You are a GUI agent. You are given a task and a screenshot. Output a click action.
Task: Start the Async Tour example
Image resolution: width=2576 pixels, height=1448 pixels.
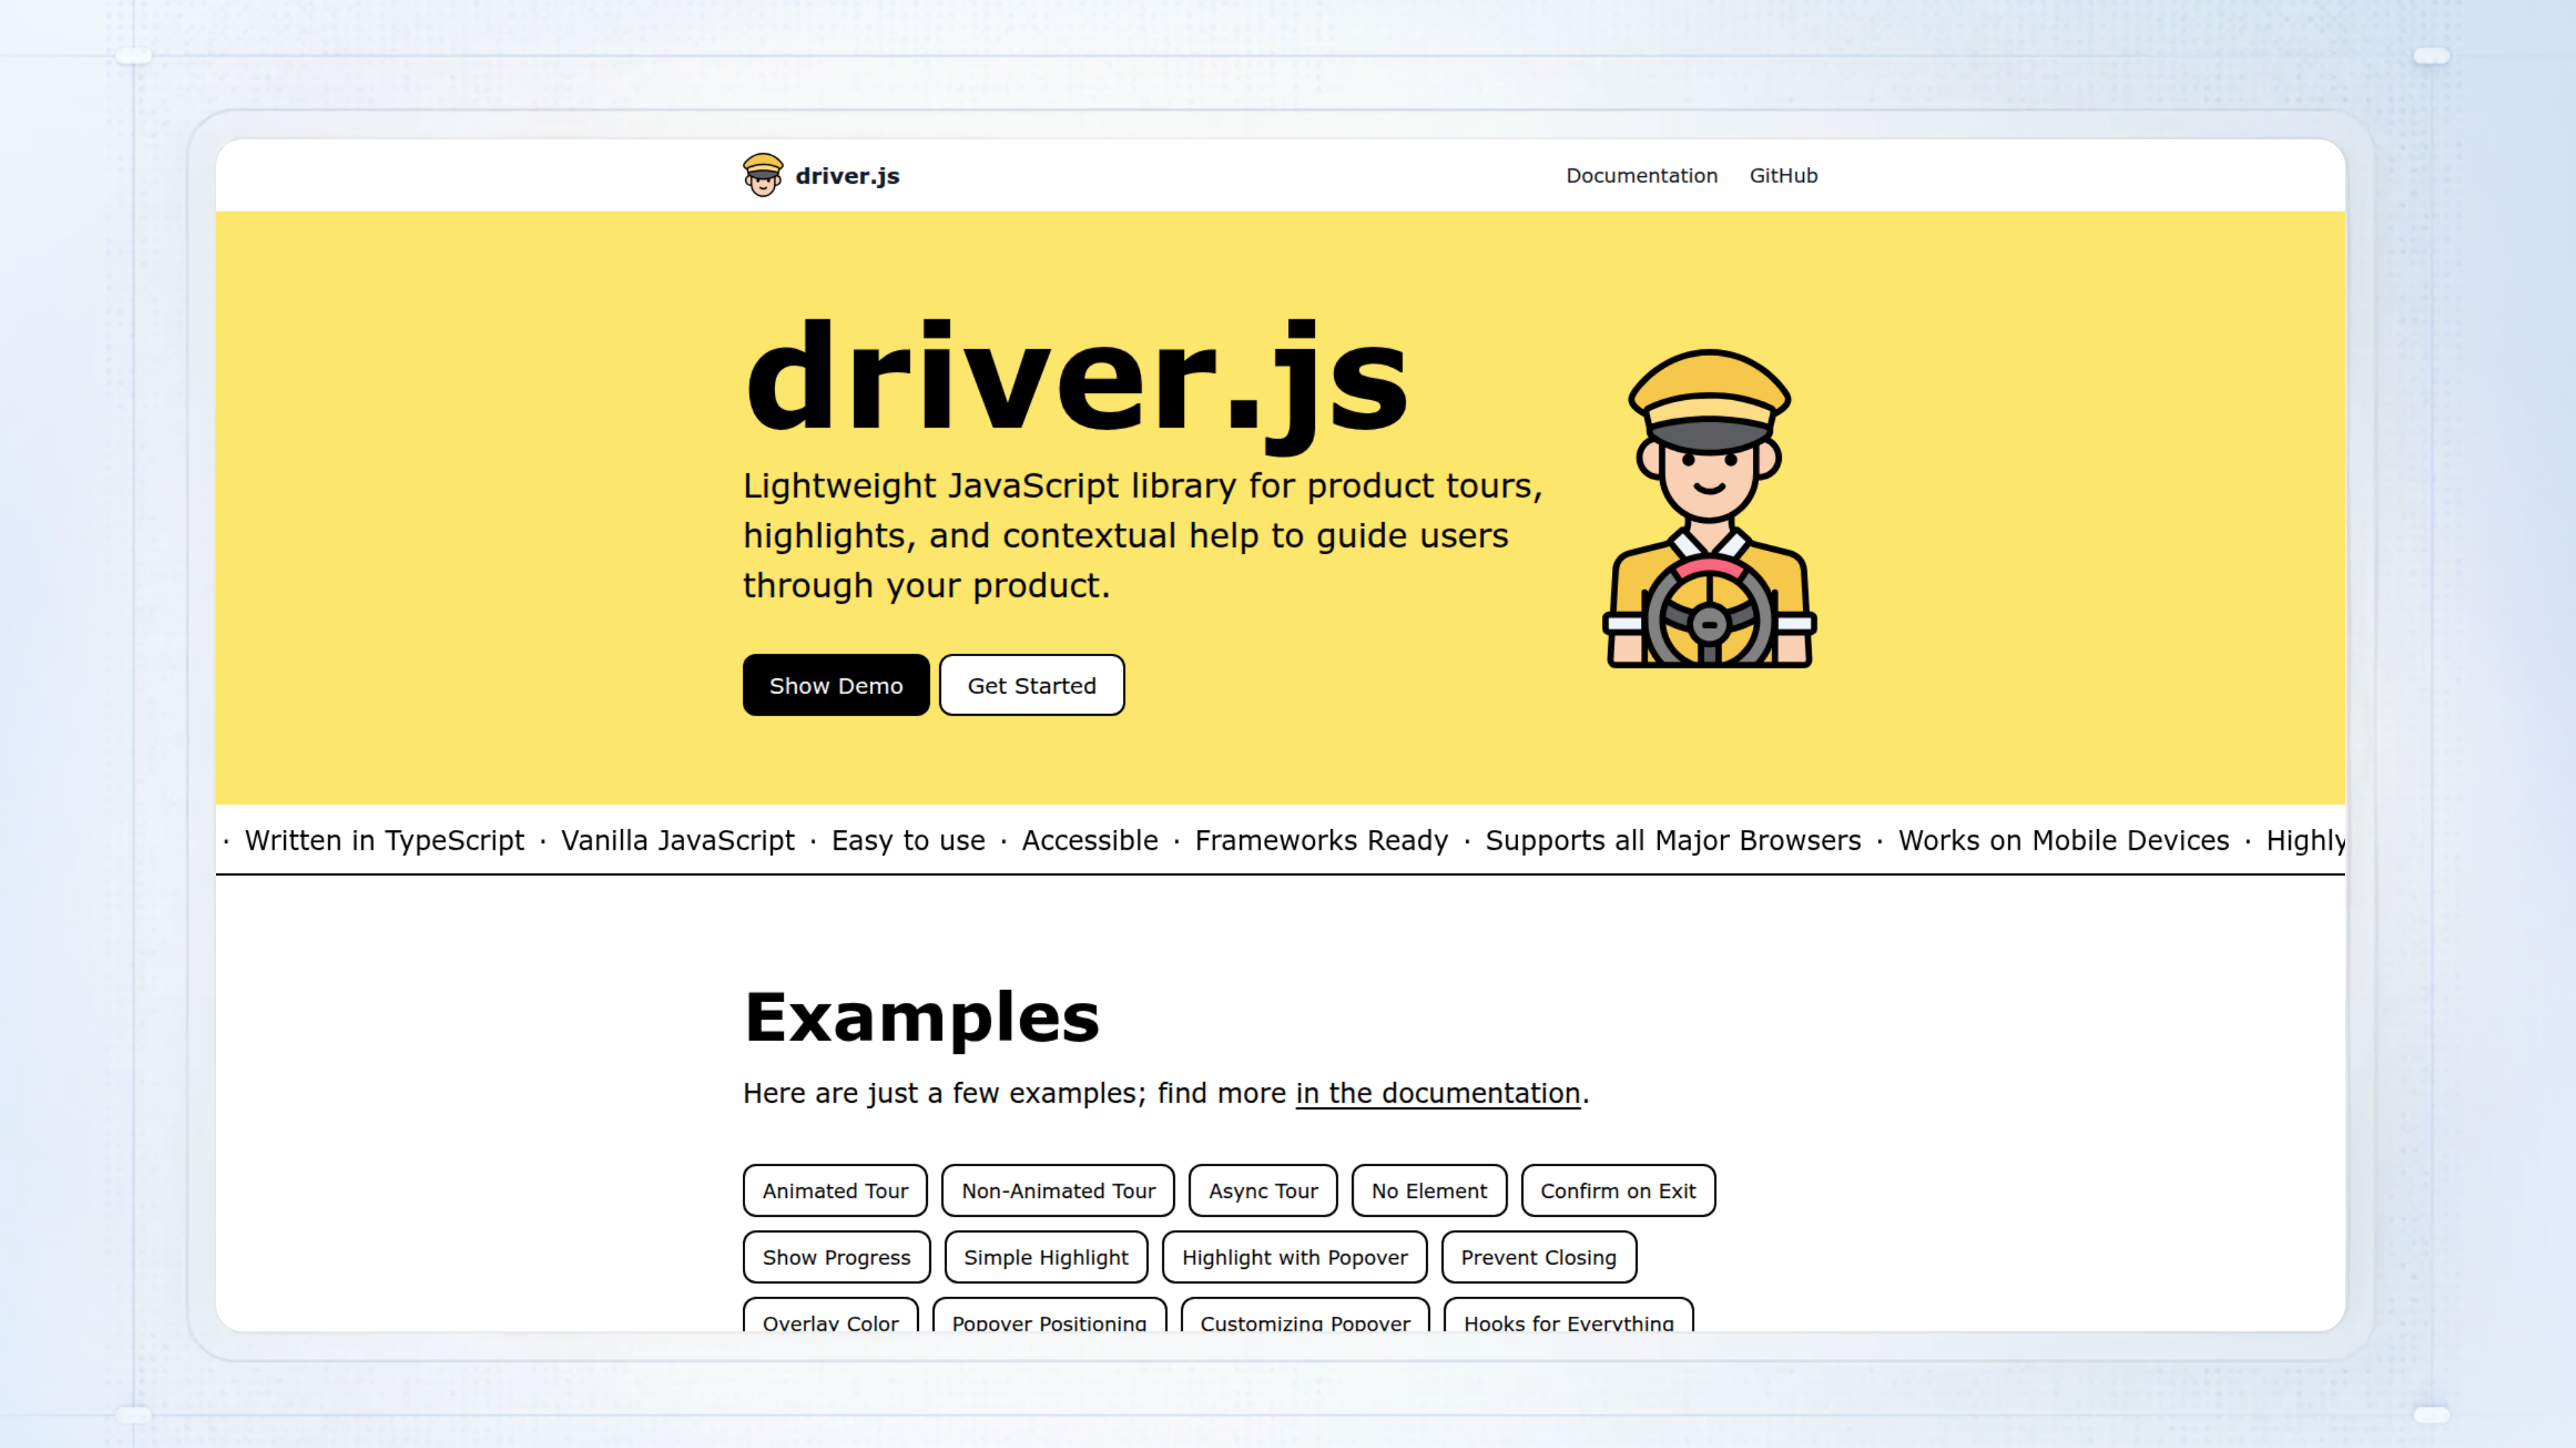(x=1262, y=1190)
